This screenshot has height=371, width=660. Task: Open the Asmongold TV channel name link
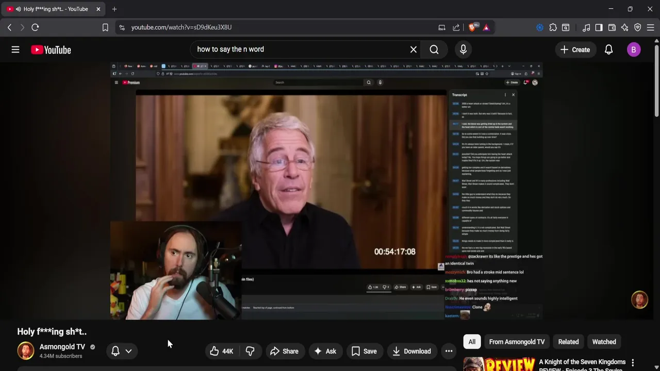[x=62, y=347]
